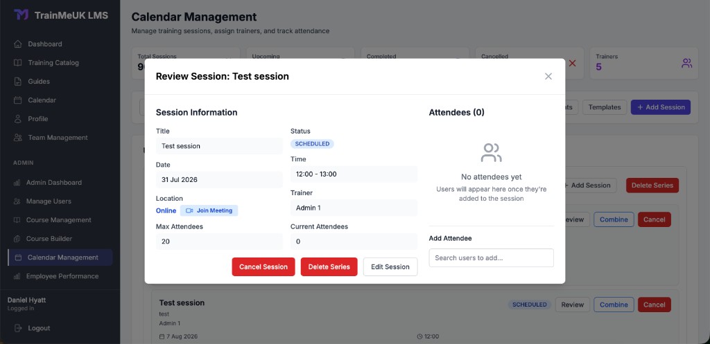Click the video camera icon in Join Meeting

[189, 210]
